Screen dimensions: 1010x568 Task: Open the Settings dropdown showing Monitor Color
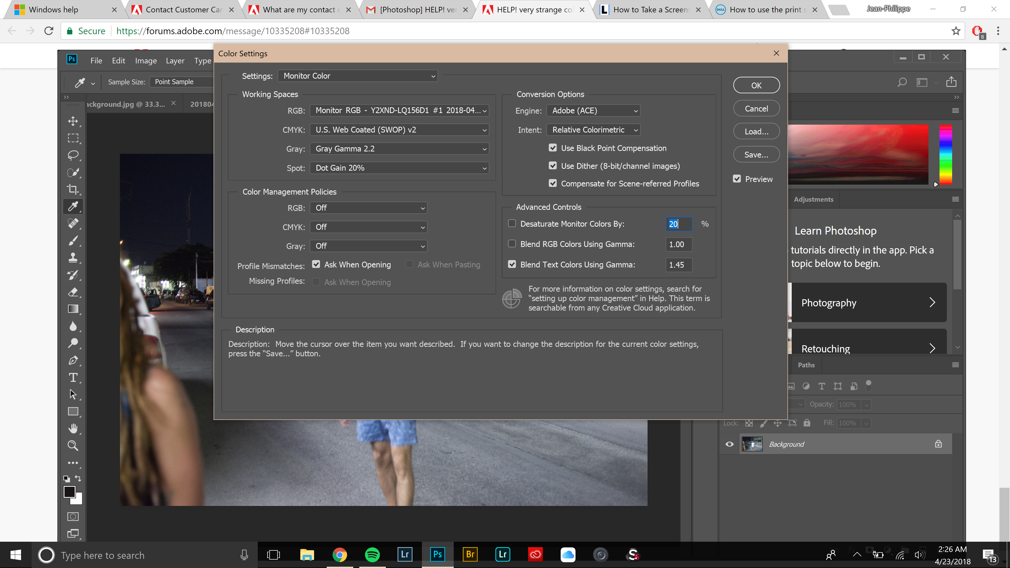pos(358,76)
